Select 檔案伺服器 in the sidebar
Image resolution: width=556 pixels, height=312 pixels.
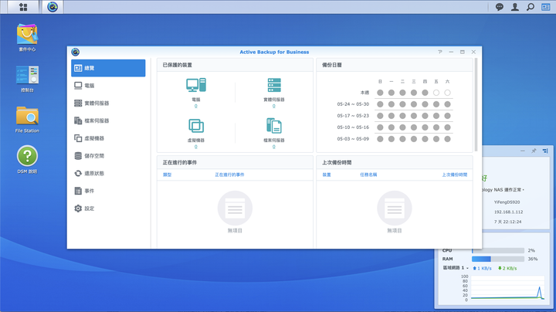coord(108,120)
